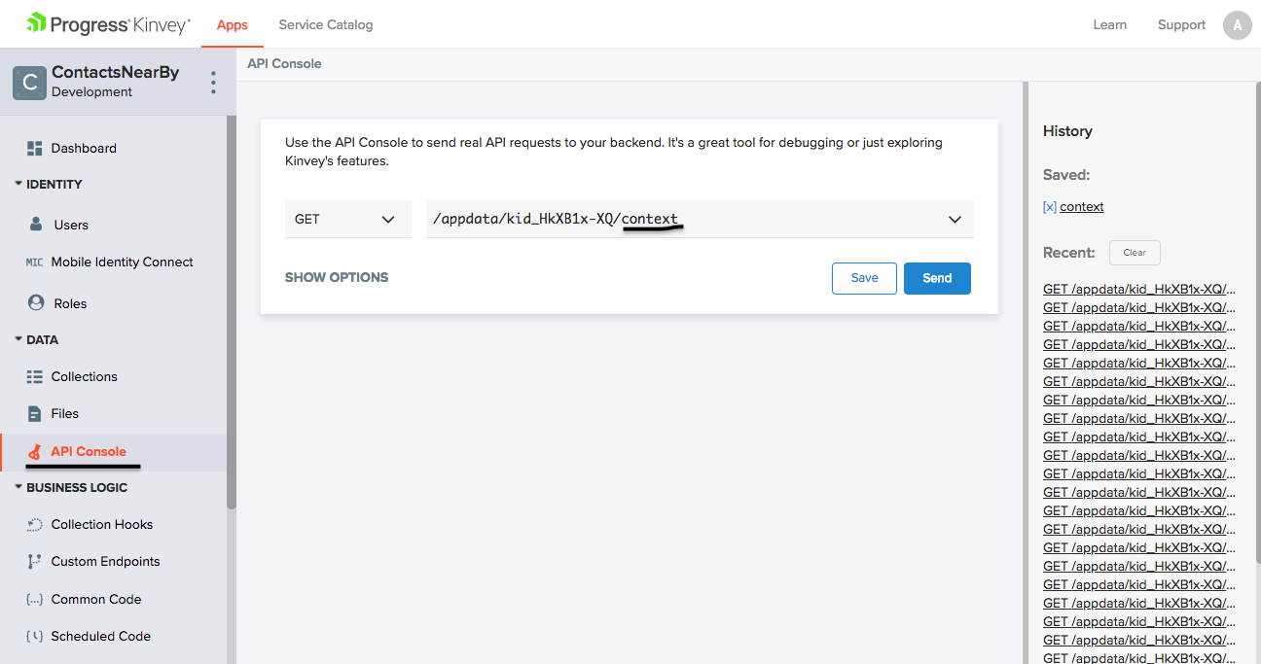1261x664 pixels.
Task: Open the user avatar A menu
Action: pos(1237,25)
